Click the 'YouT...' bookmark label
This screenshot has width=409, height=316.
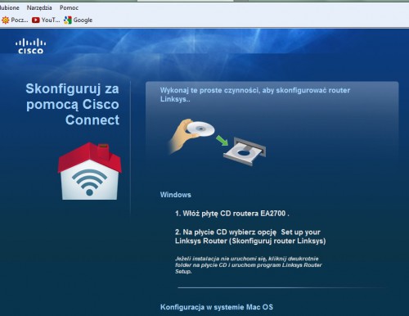point(51,20)
